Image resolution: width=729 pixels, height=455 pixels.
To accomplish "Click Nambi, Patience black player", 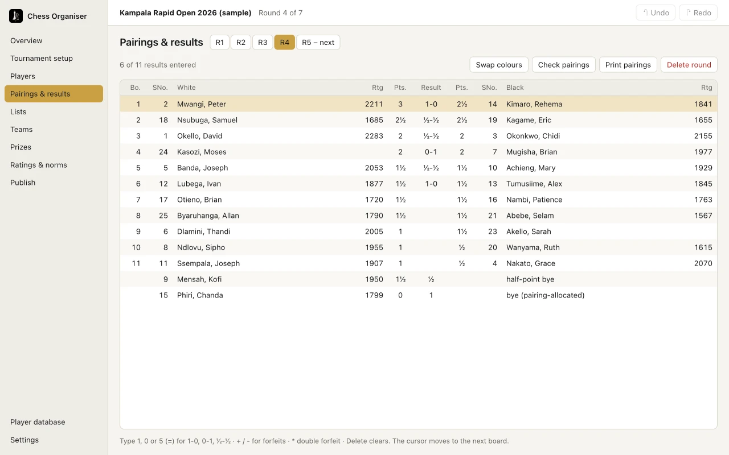I will (534, 200).
